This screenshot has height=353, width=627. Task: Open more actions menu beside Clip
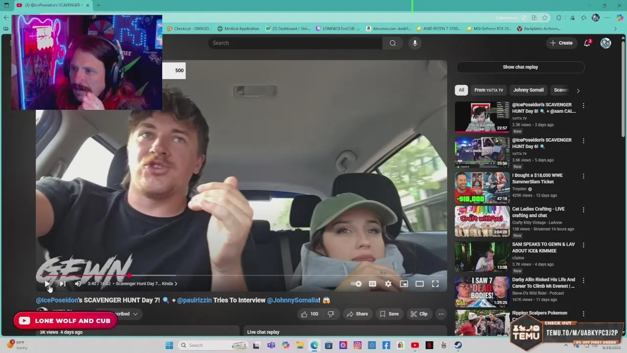coord(441,314)
